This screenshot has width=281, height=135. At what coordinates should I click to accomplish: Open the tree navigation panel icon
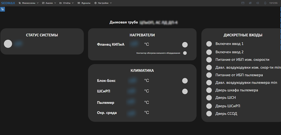[3, 9]
